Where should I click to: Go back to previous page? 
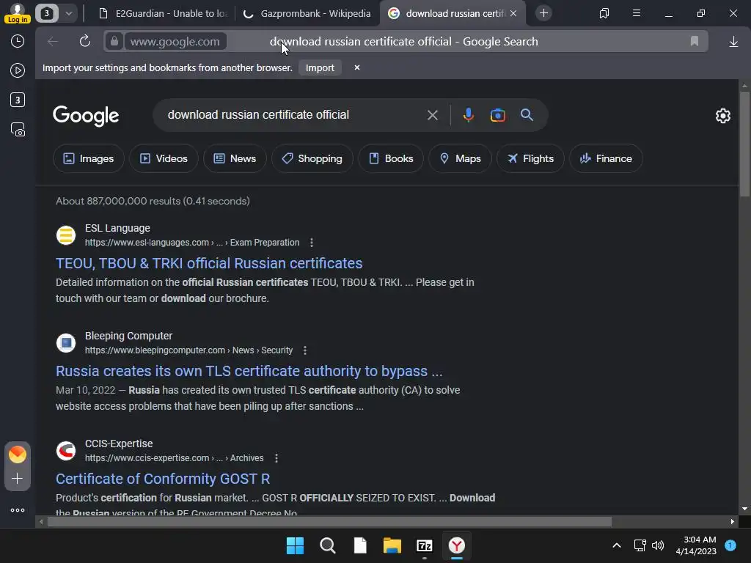coord(53,41)
